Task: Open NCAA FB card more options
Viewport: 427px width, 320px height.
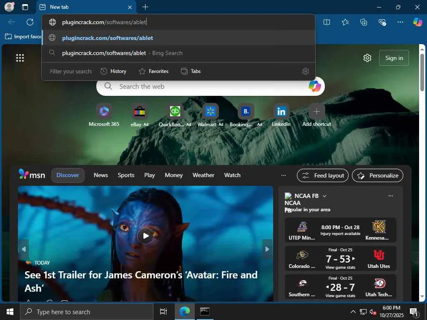Action: click(x=390, y=196)
